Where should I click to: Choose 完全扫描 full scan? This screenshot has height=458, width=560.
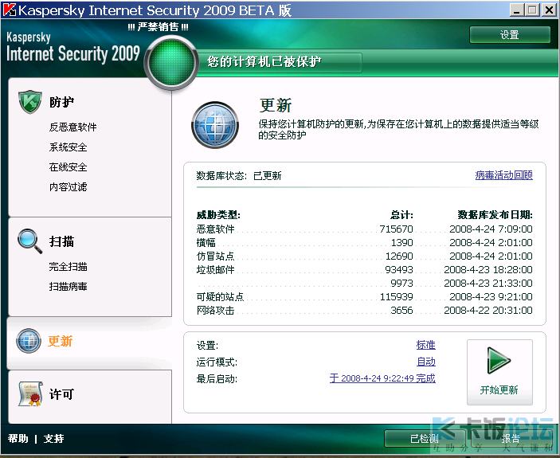pyautogui.click(x=68, y=266)
